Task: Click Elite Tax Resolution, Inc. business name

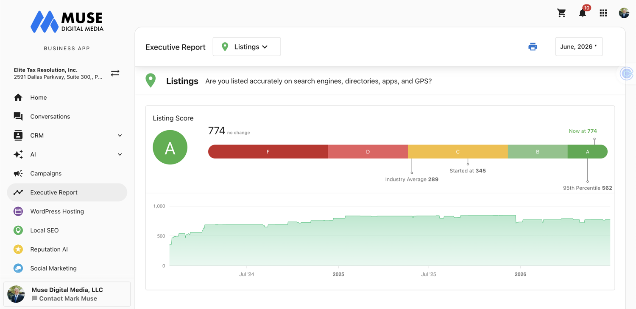Action: point(46,70)
